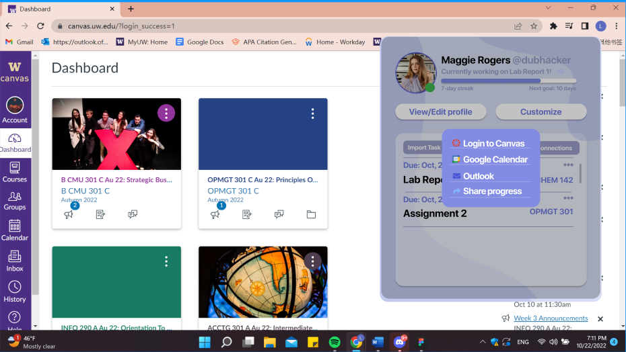Select Login to Canvas menu item
Screen dimensions: 626x352
click(490, 144)
